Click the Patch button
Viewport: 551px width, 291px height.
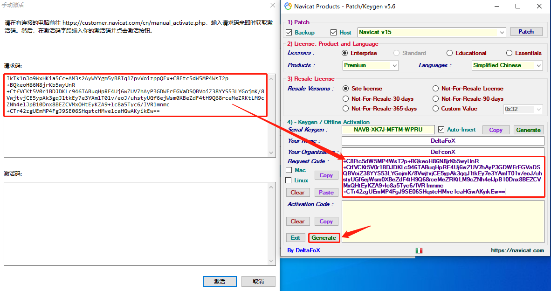(526, 32)
